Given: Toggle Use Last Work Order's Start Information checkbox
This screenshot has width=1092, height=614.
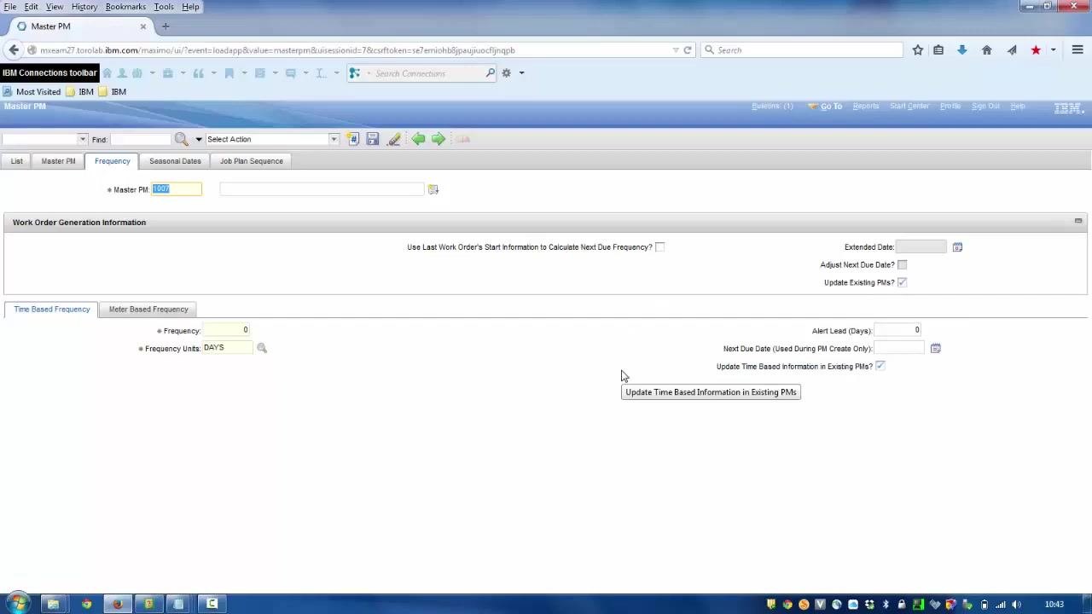Looking at the screenshot, I should tap(660, 247).
